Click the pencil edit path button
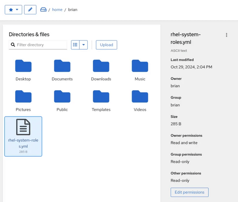This screenshot has height=202, width=238. point(30,10)
